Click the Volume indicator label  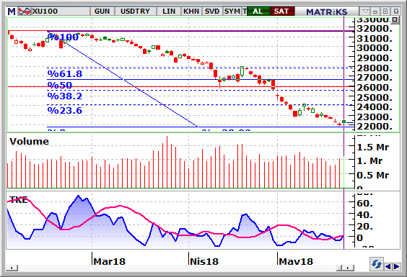(x=29, y=141)
